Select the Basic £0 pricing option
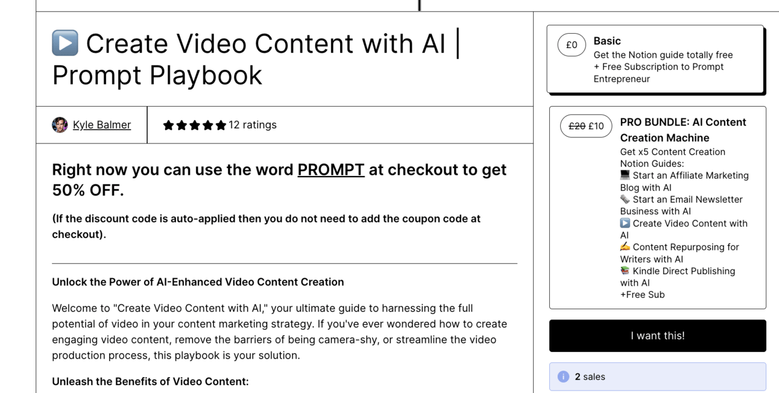The height and width of the screenshot is (393, 779). (x=655, y=59)
